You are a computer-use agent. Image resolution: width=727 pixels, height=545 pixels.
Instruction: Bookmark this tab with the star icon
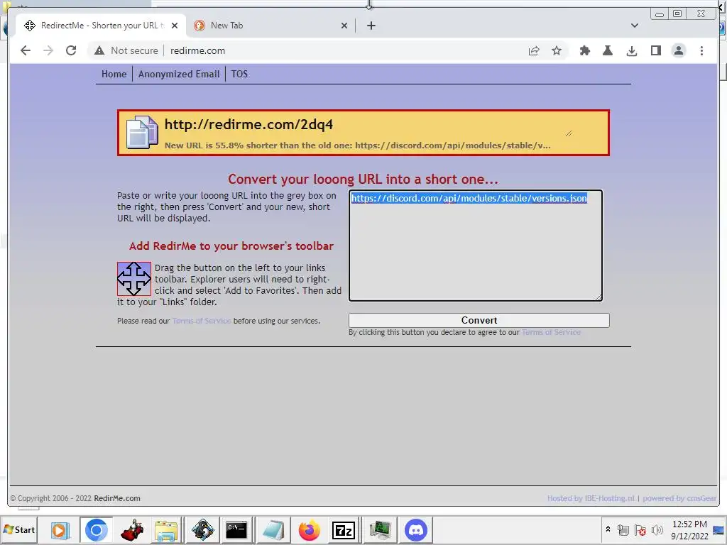(x=557, y=50)
